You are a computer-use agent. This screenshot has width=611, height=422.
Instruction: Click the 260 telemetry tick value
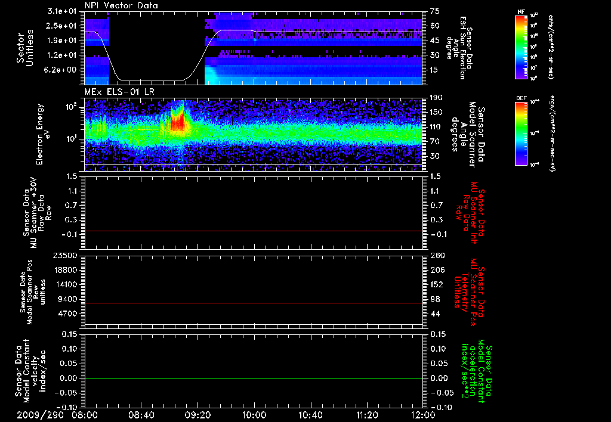[437, 256]
